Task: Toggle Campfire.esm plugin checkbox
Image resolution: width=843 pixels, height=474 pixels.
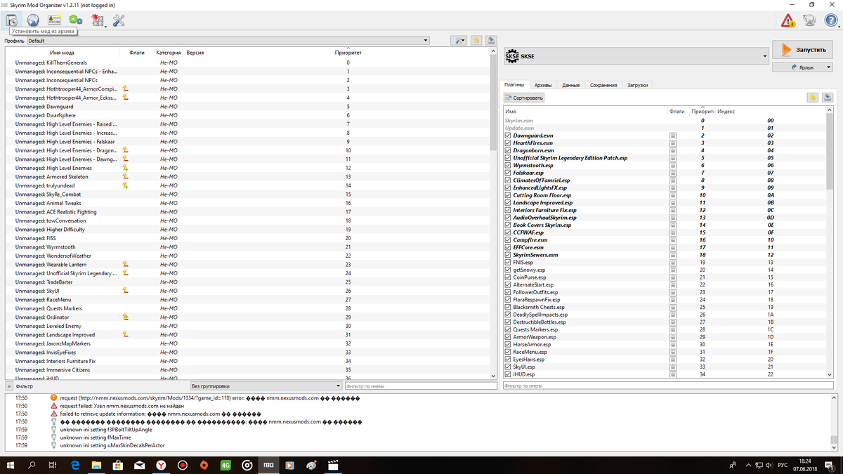Action: tap(509, 240)
